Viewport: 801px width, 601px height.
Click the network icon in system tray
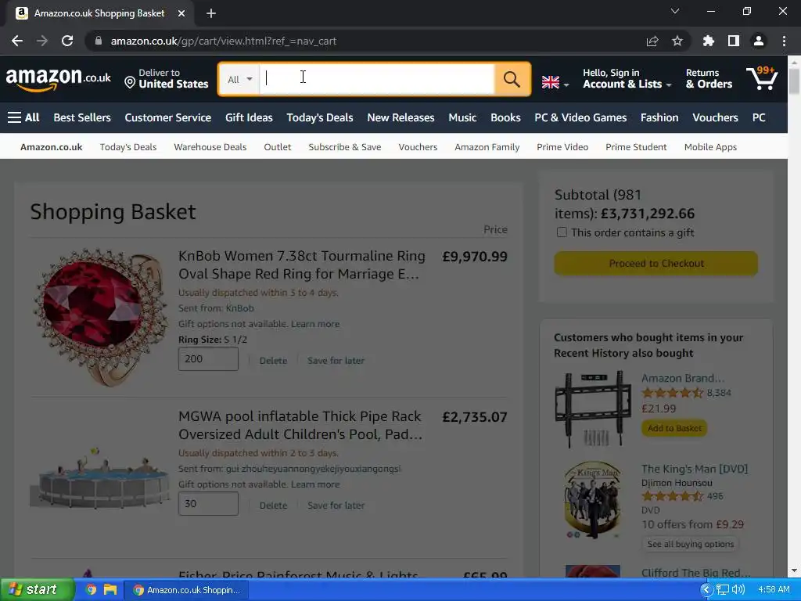pyautogui.click(x=723, y=590)
